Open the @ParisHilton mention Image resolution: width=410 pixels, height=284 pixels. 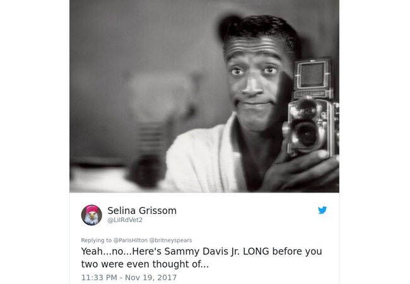(130, 240)
